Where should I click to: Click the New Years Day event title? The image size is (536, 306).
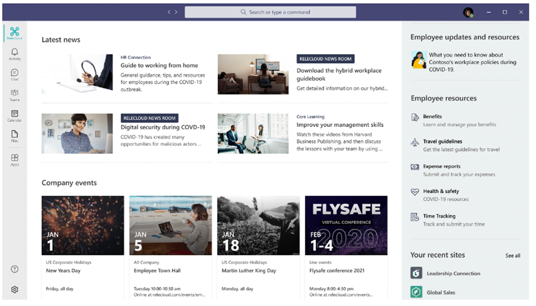[63, 271]
